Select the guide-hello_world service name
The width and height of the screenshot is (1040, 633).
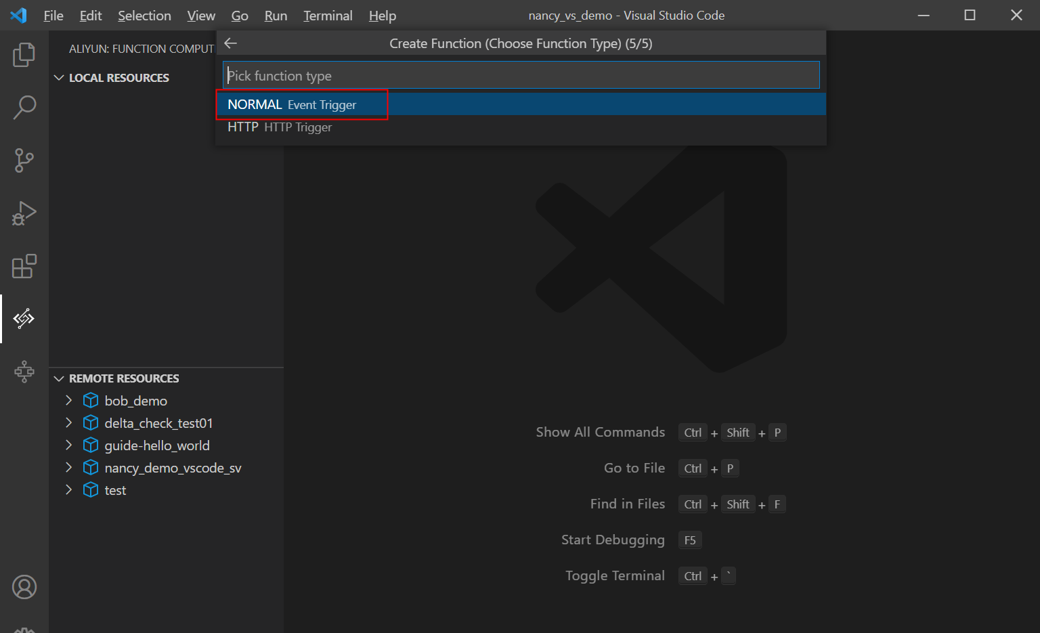(157, 445)
